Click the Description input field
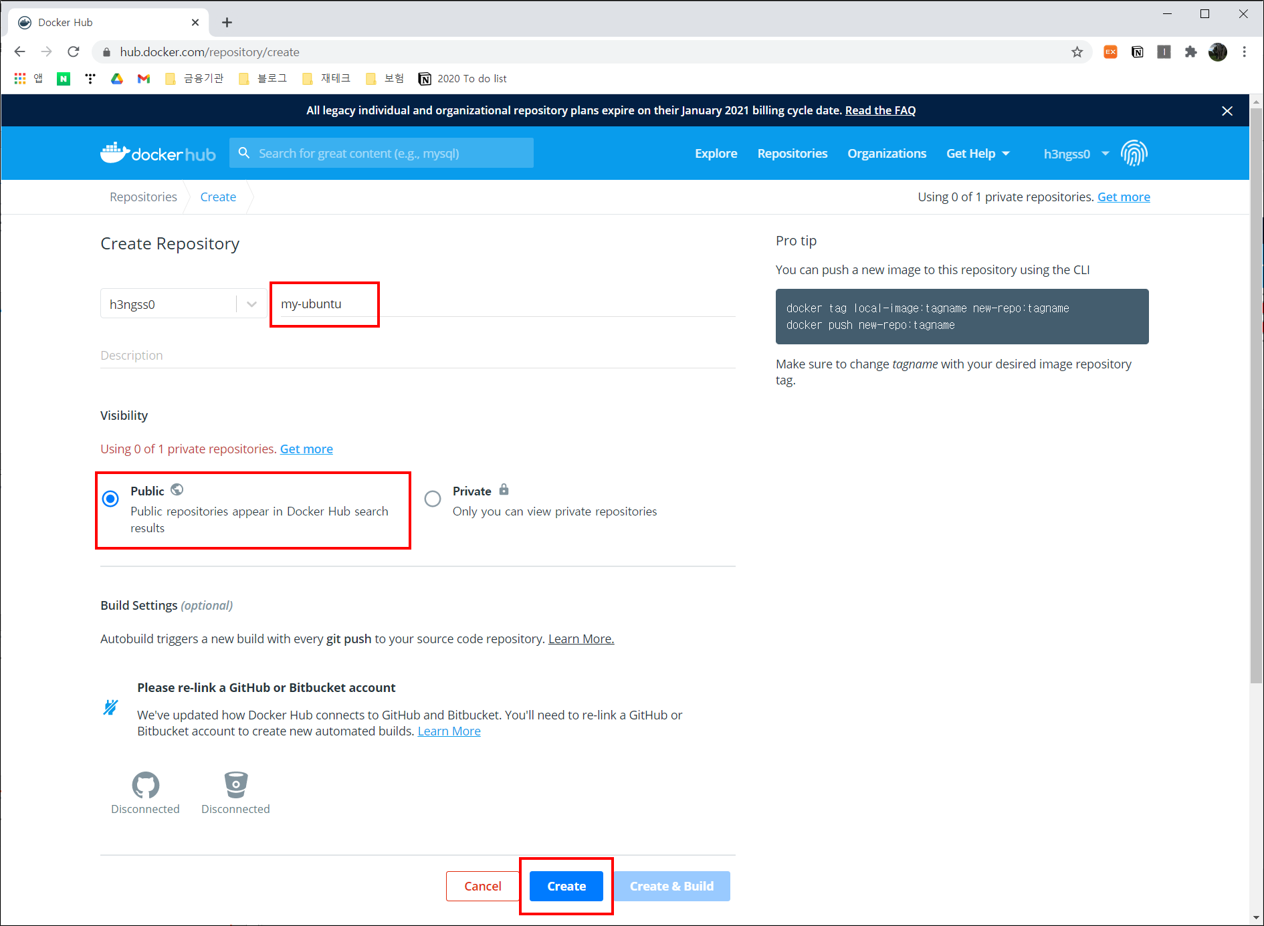This screenshot has height=926, width=1264. 418,356
